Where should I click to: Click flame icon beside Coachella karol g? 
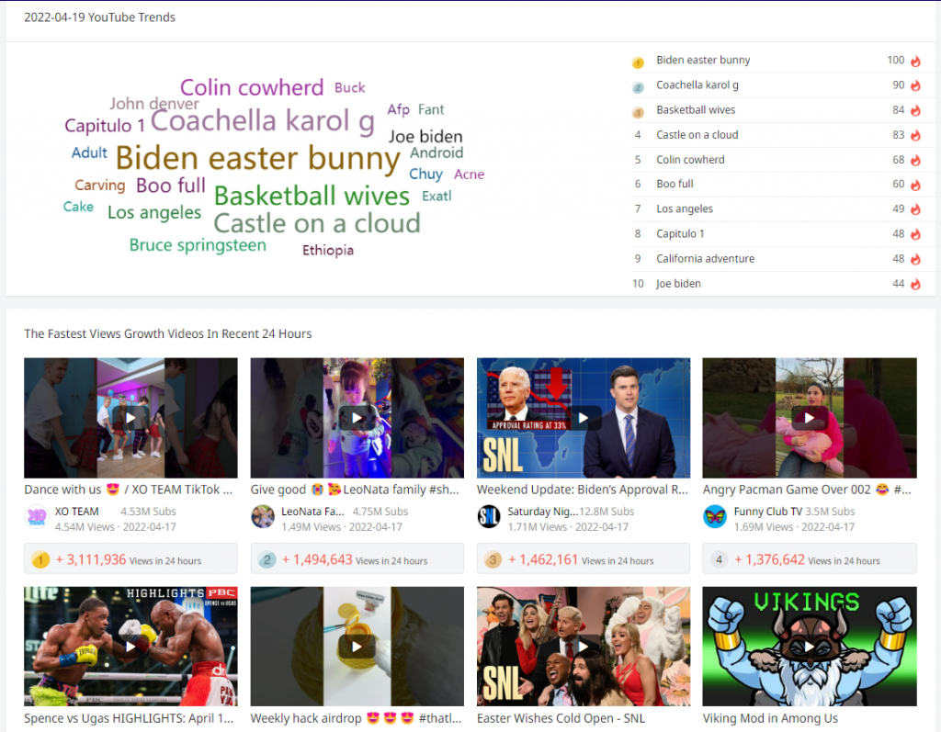pyautogui.click(x=915, y=85)
